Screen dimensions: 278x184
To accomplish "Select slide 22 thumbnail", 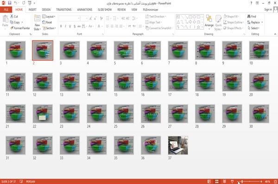I will 43,113.
